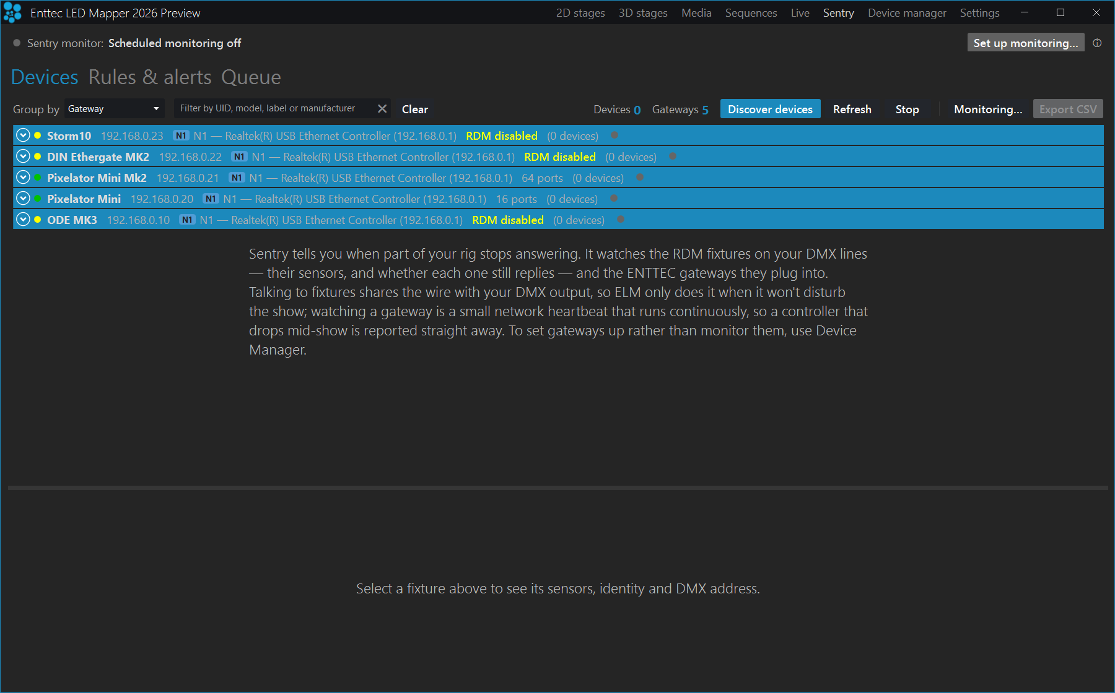Image resolution: width=1115 pixels, height=693 pixels.
Task: Switch to the Queue tab
Action: [x=251, y=77]
